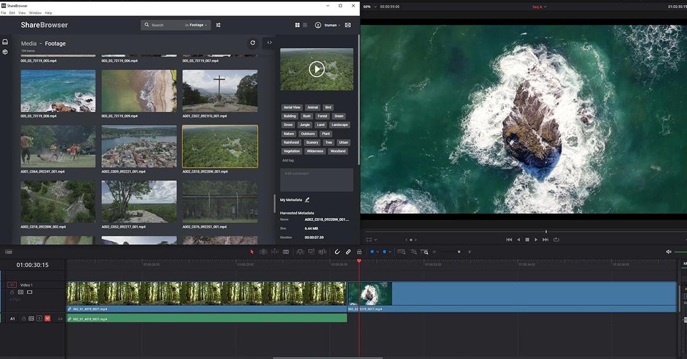Switch to grid view layout
This screenshot has height=359, width=687.
[298, 25]
